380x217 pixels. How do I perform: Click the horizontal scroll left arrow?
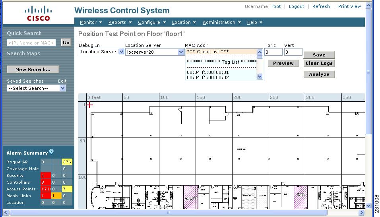6,213
